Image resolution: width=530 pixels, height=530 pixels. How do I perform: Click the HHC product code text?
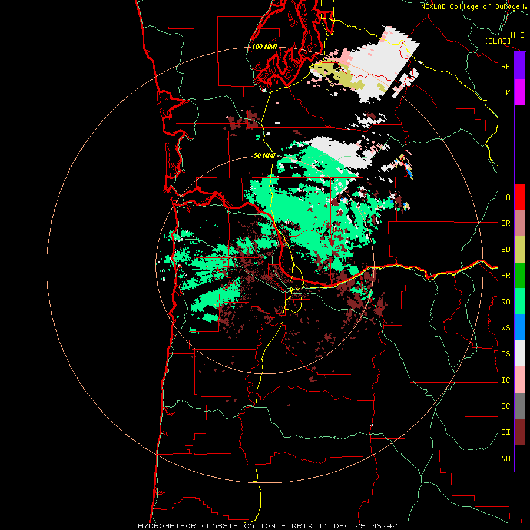(518, 35)
